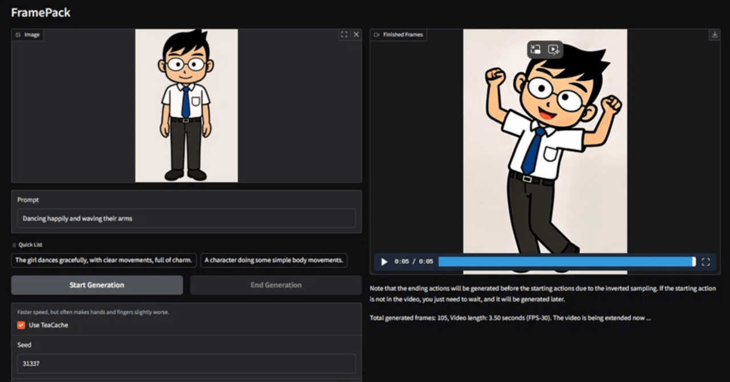Screen dimensions: 730x382
Task: Click the End Generation button
Action: click(x=276, y=285)
